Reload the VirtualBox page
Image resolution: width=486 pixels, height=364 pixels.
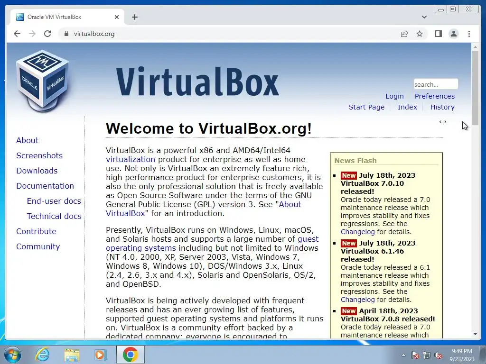click(47, 34)
